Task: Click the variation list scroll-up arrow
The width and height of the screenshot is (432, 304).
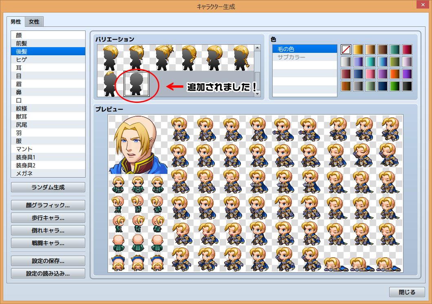Action: point(257,48)
